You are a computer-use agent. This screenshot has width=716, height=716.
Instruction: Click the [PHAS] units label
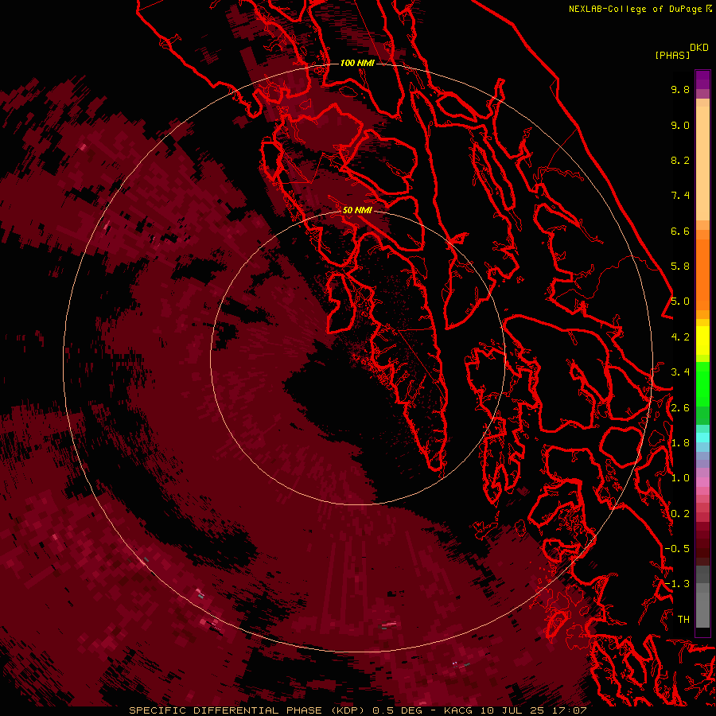click(x=672, y=55)
